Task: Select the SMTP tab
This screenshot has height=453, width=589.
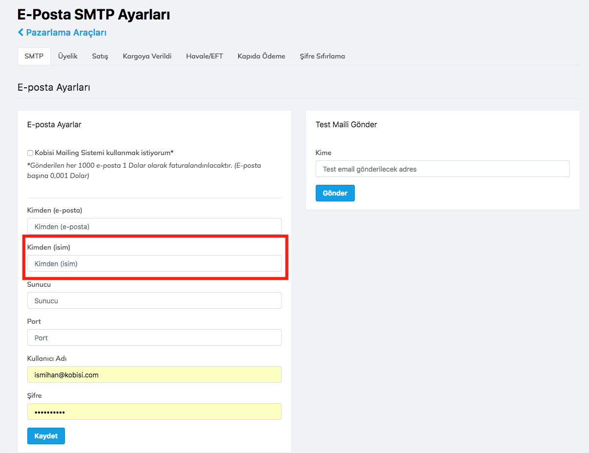Action: [x=34, y=56]
